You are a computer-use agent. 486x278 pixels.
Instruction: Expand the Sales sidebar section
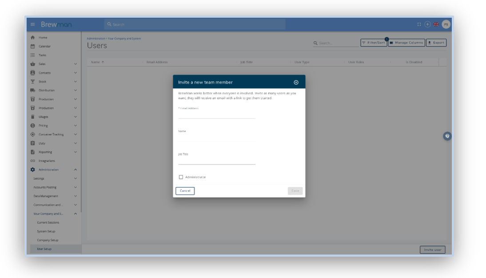75,64
